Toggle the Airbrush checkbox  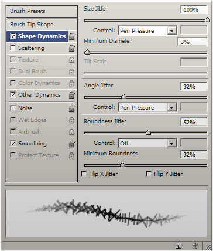coord(13,131)
